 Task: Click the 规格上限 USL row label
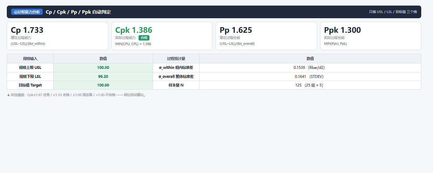30,68
